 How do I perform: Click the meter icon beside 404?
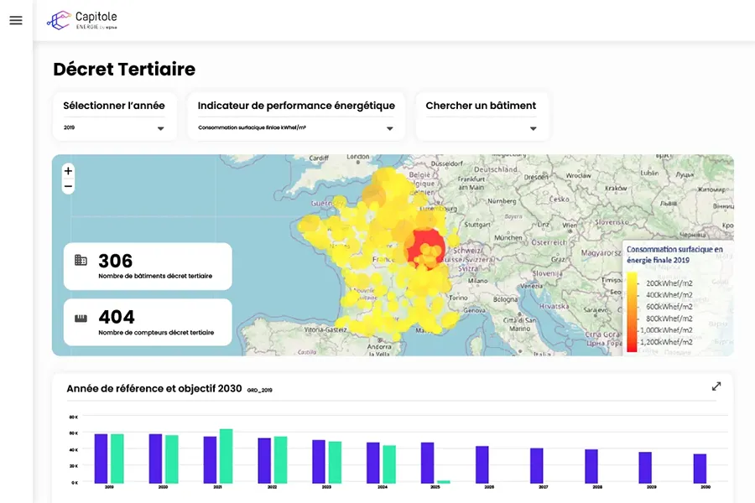(x=81, y=318)
